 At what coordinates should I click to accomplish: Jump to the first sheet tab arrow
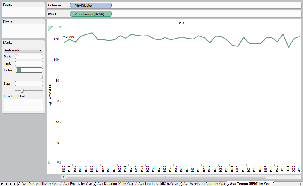click(x=3, y=184)
